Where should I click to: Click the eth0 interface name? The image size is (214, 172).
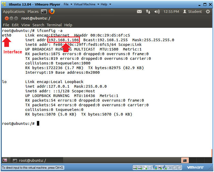tap(6, 35)
